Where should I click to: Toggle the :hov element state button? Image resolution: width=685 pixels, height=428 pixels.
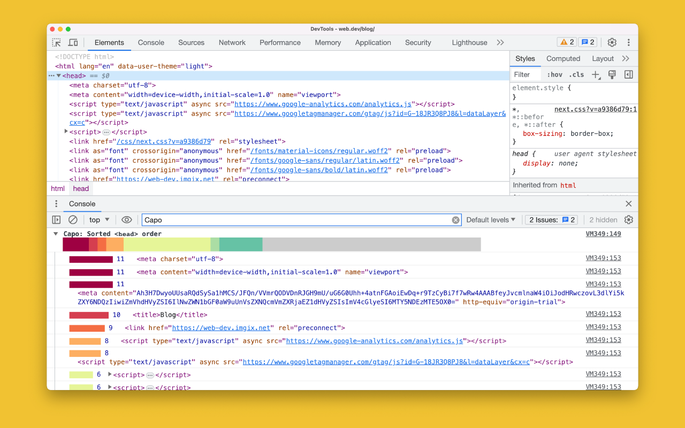[554, 75]
